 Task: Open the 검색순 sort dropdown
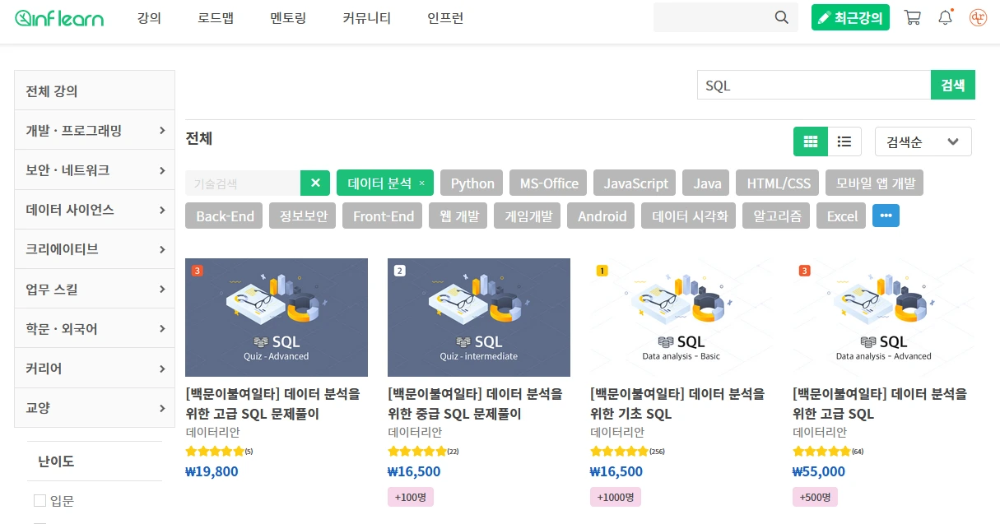pos(923,141)
